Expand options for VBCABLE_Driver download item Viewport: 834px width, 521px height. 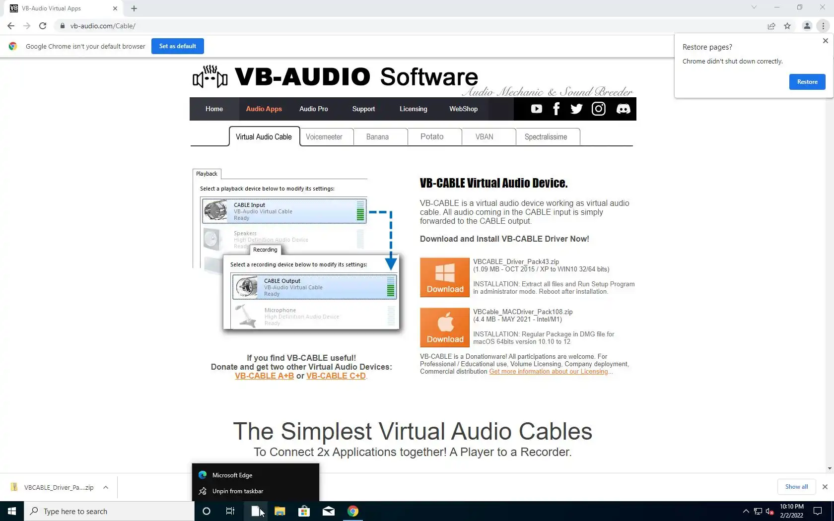coord(106,487)
